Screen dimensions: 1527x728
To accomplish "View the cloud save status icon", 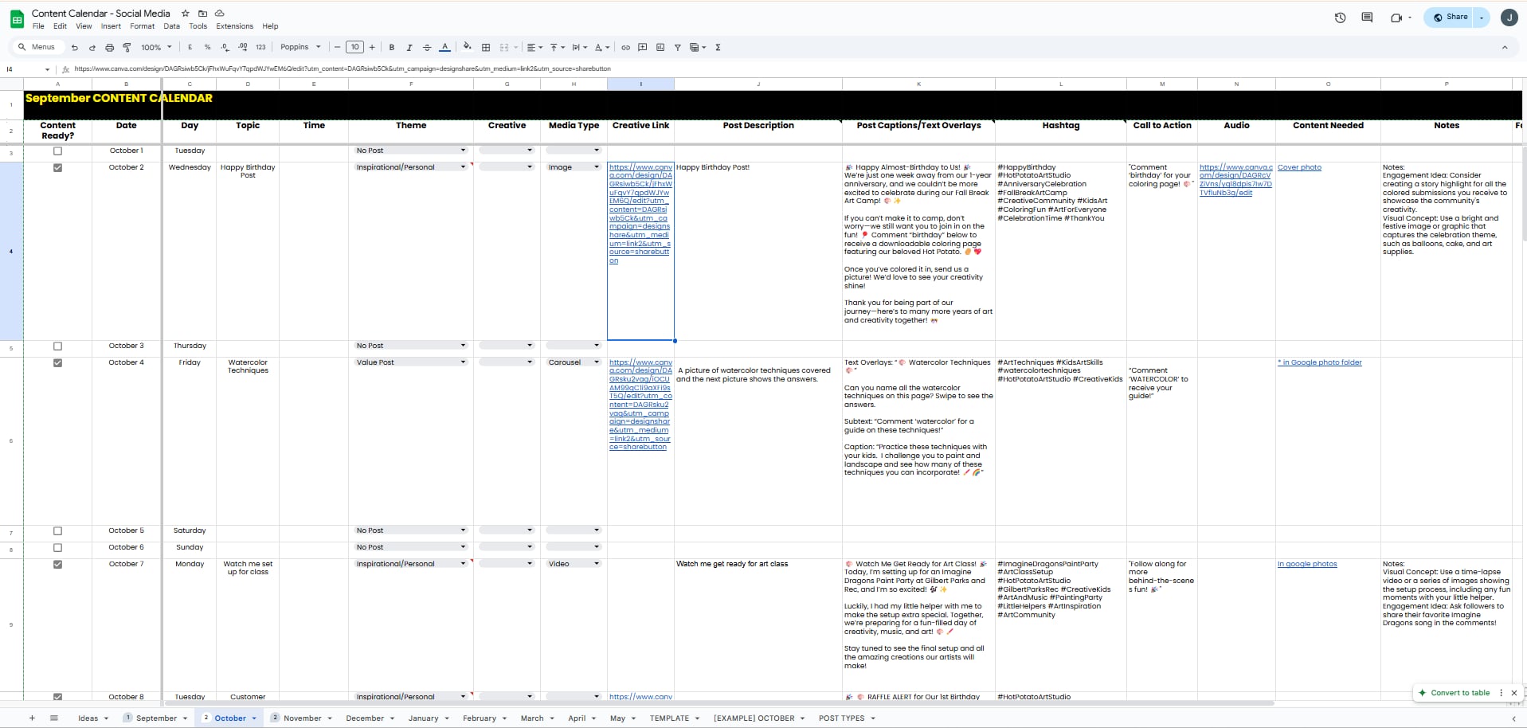I will (219, 14).
